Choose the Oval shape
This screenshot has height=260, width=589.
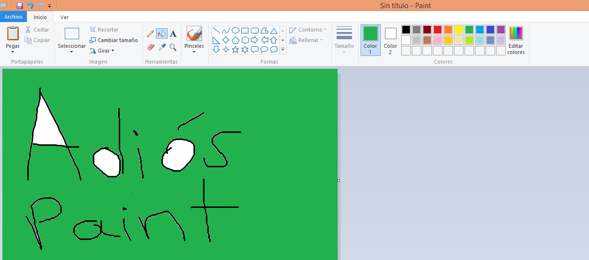(235, 31)
